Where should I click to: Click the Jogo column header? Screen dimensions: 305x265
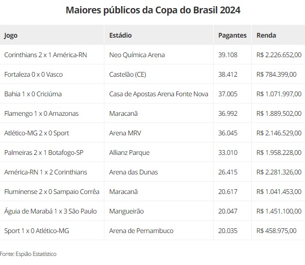[x=11, y=35]
